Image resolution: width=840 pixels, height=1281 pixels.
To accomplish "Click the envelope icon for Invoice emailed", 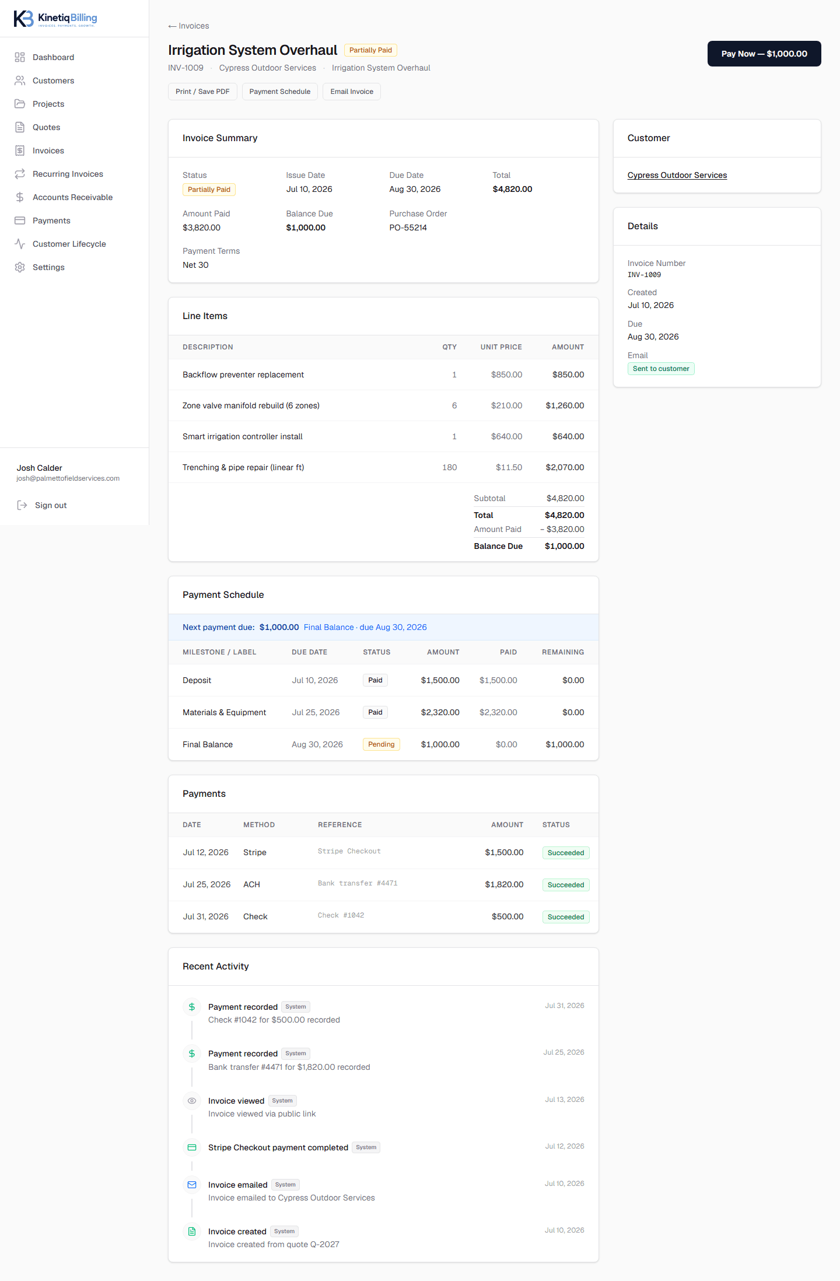I will click(x=192, y=1185).
